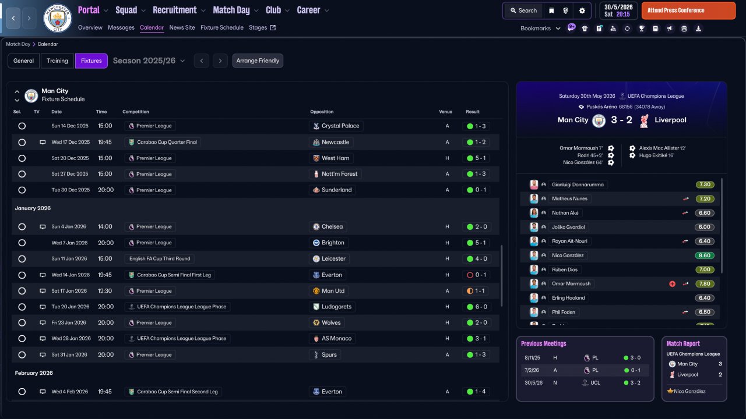Select the radio button for Sunderland fixture
This screenshot has width=746, height=419.
click(x=22, y=190)
